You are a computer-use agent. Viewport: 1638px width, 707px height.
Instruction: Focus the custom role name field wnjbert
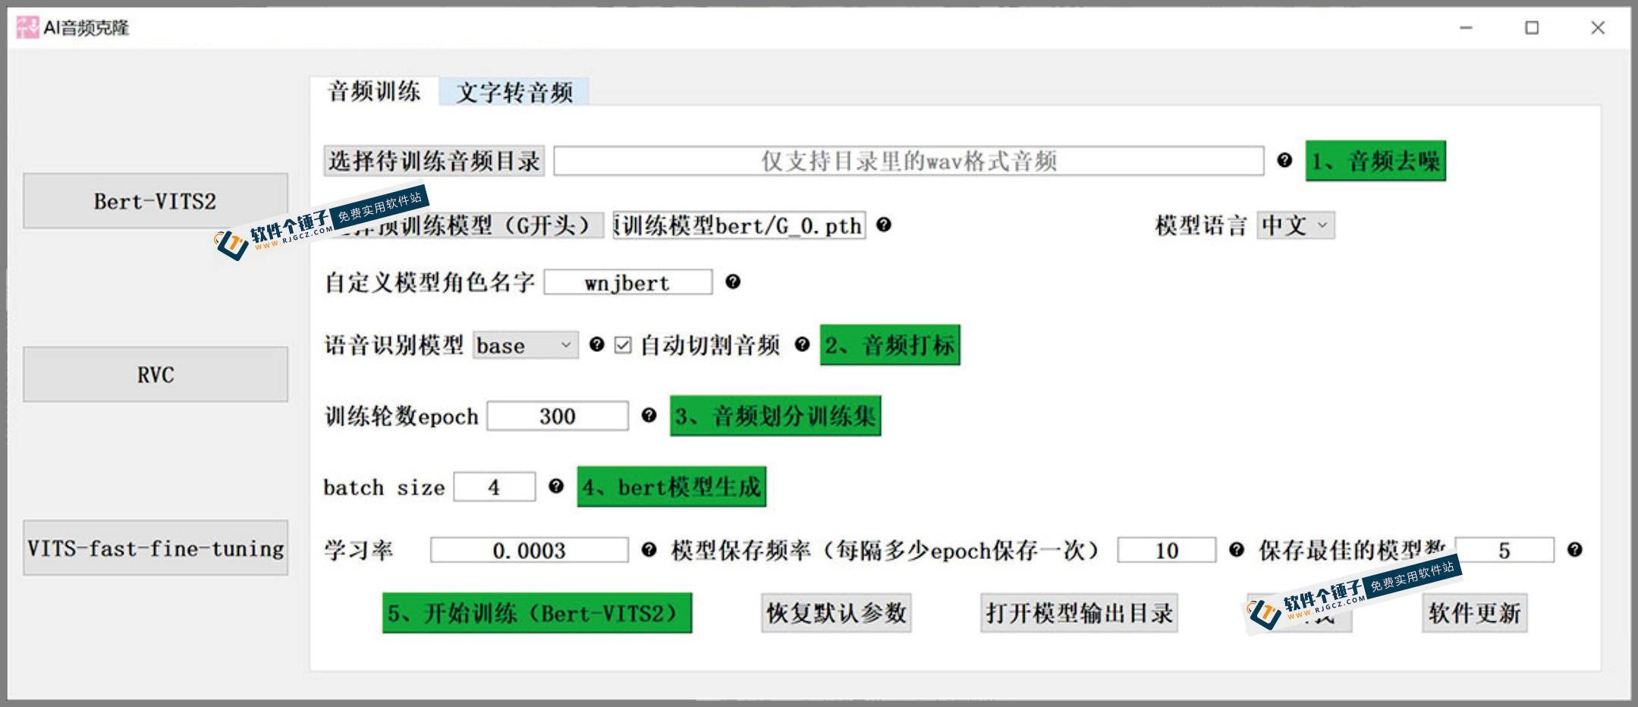[628, 282]
